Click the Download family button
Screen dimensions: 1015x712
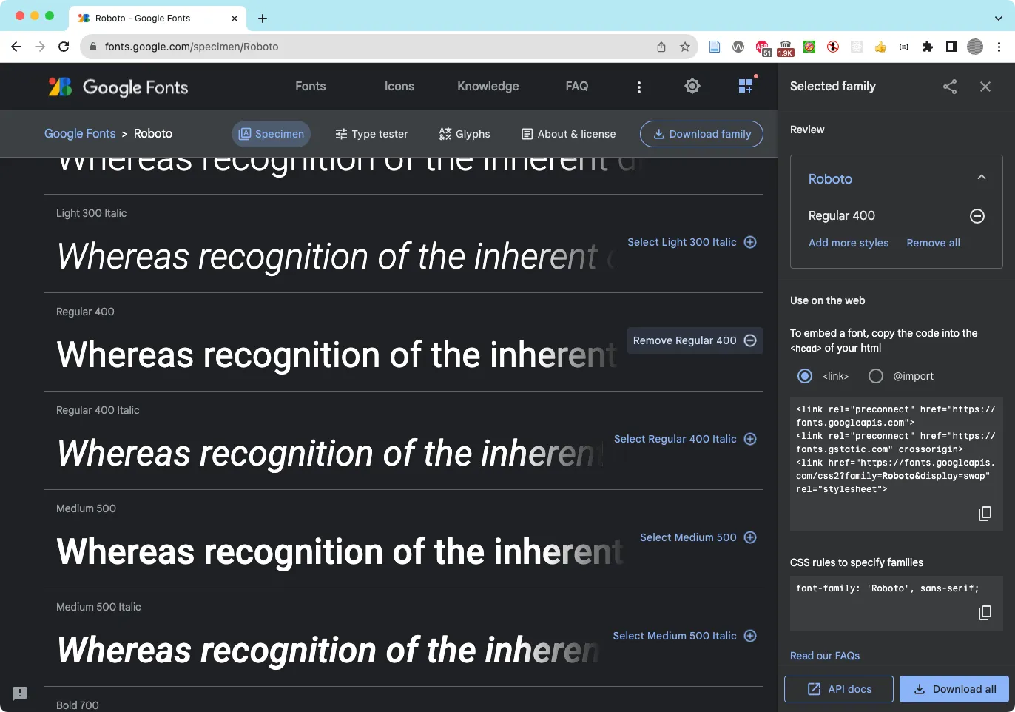701,134
